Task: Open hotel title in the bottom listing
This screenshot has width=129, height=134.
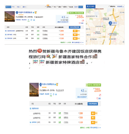Action: (x=48, y=84)
